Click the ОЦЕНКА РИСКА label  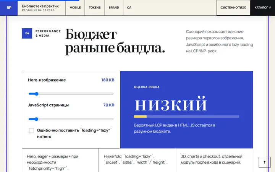tap(147, 87)
